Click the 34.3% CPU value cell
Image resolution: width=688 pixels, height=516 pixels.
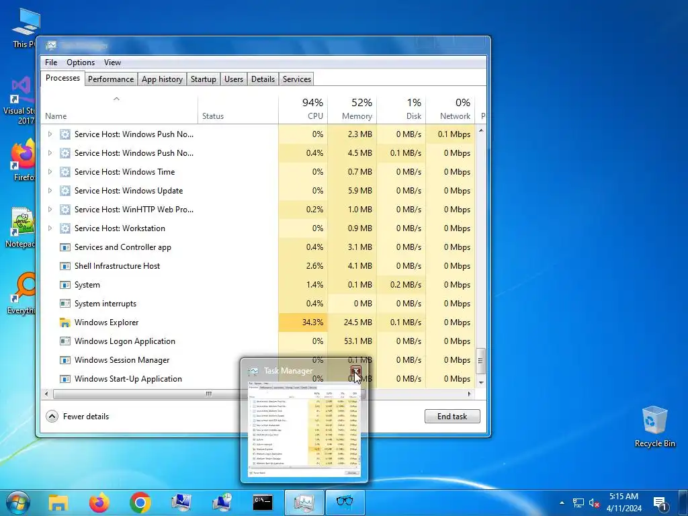click(x=303, y=322)
